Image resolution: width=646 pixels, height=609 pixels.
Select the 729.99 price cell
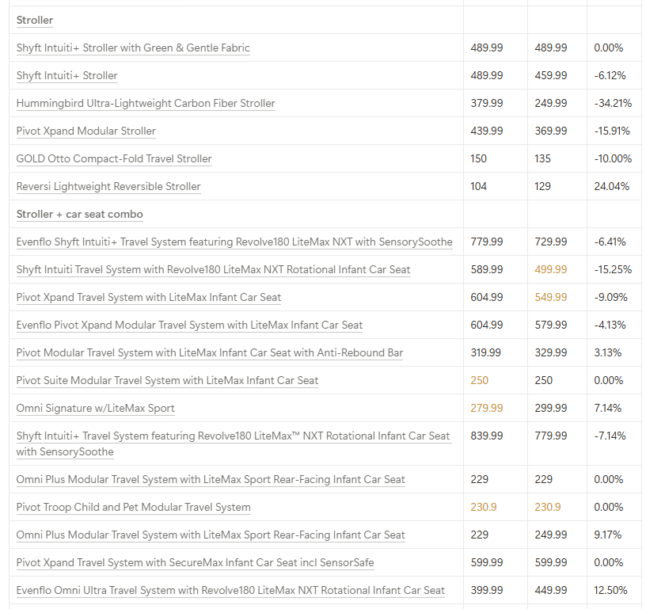551,242
